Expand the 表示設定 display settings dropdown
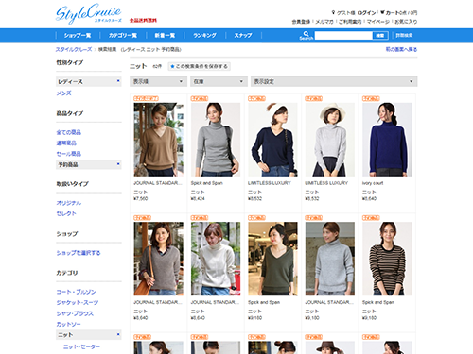The image size is (473, 354). (334, 81)
